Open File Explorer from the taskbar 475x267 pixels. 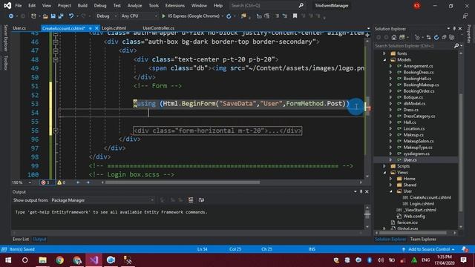[42, 260]
